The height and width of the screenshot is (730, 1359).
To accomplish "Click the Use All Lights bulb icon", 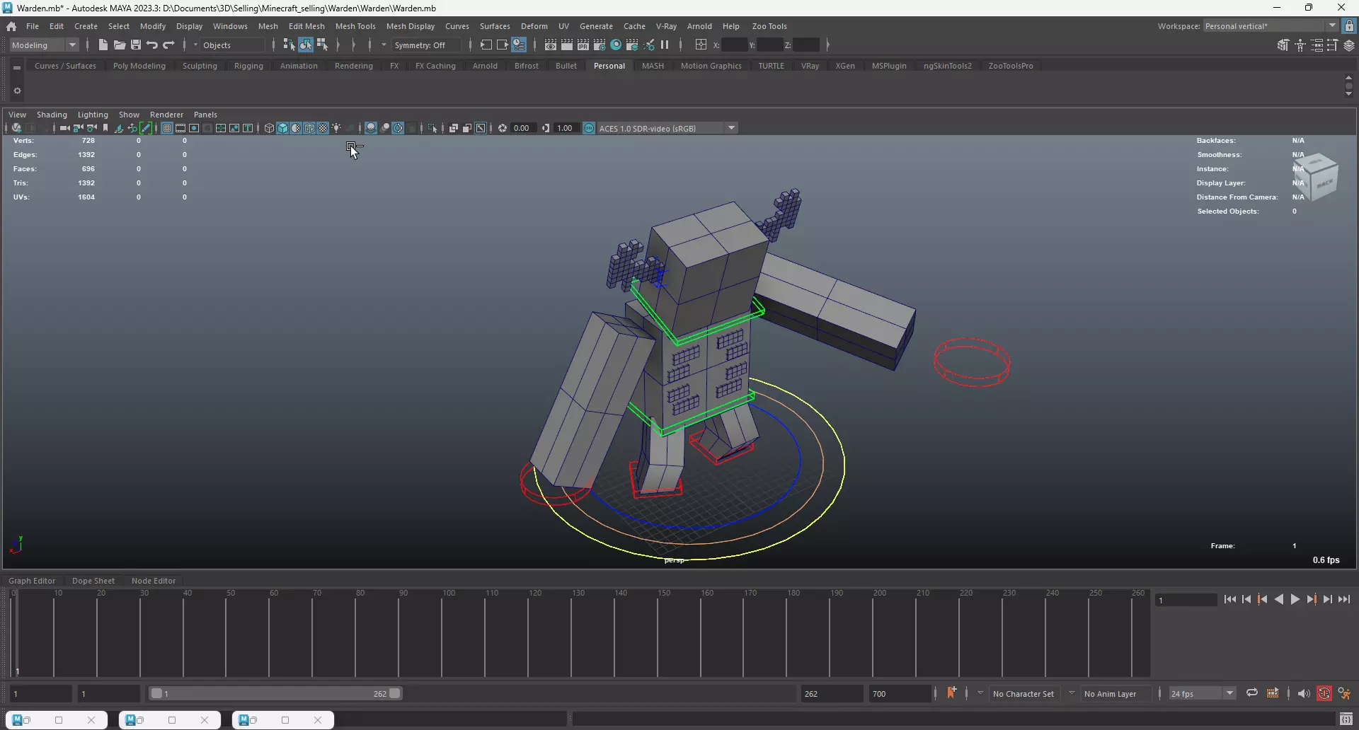I will (336, 128).
